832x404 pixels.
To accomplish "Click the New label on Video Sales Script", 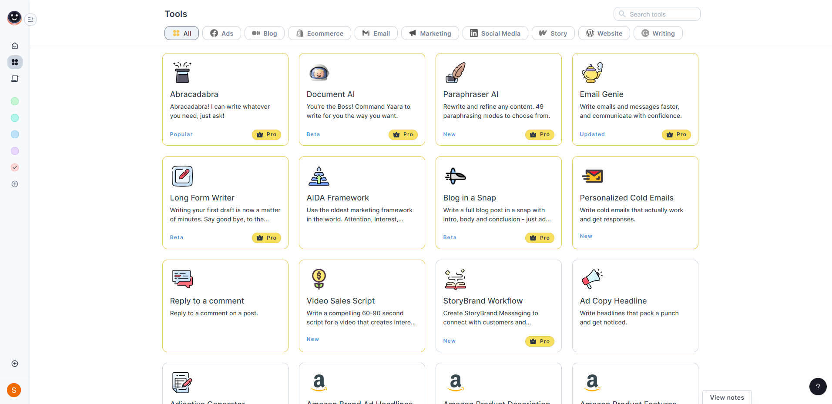I will point(313,339).
